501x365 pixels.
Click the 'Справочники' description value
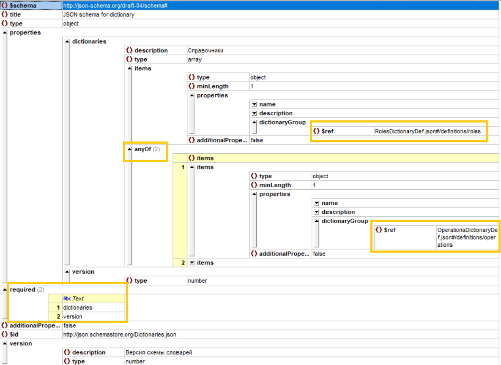click(205, 50)
